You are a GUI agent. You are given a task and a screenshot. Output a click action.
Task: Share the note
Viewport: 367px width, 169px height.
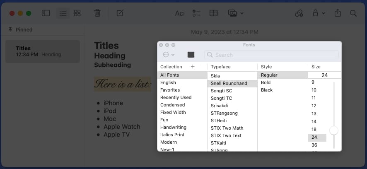coord(338,13)
